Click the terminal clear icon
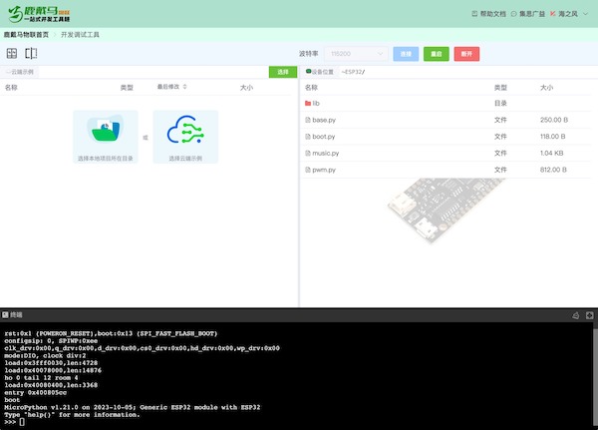598x430 pixels. pos(575,315)
